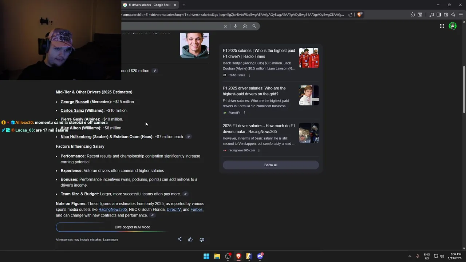Open the media playlist music-note icon
466x262 pixels.
pos(431,15)
